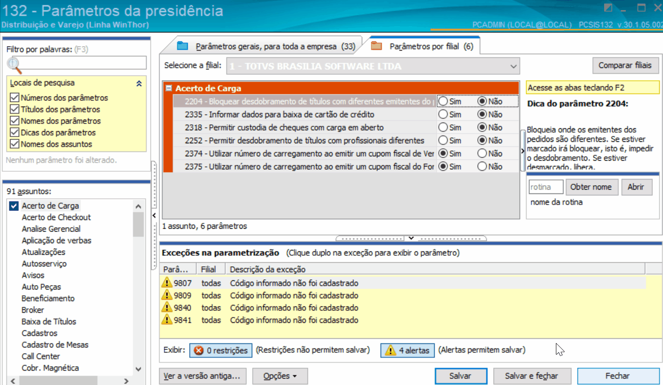This screenshot has height=385, width=663.
Task: Select the Auto Peças subject
Action: pyautogui.click(x=41, y=287)
